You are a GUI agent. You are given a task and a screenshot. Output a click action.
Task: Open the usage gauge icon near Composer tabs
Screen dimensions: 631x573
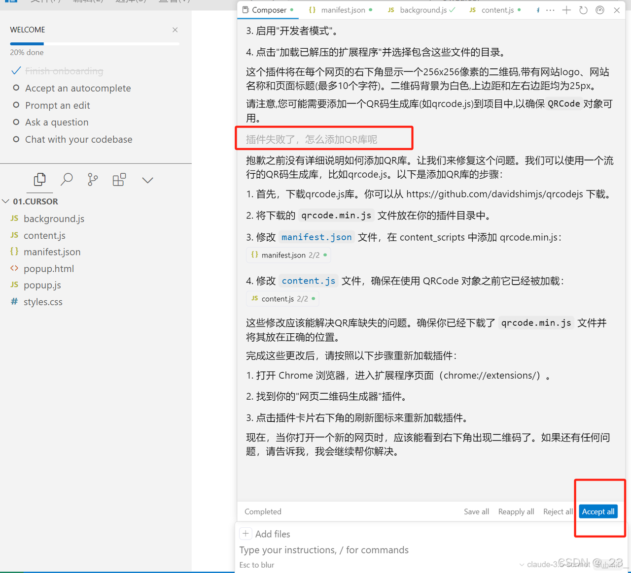coord(599,10)
